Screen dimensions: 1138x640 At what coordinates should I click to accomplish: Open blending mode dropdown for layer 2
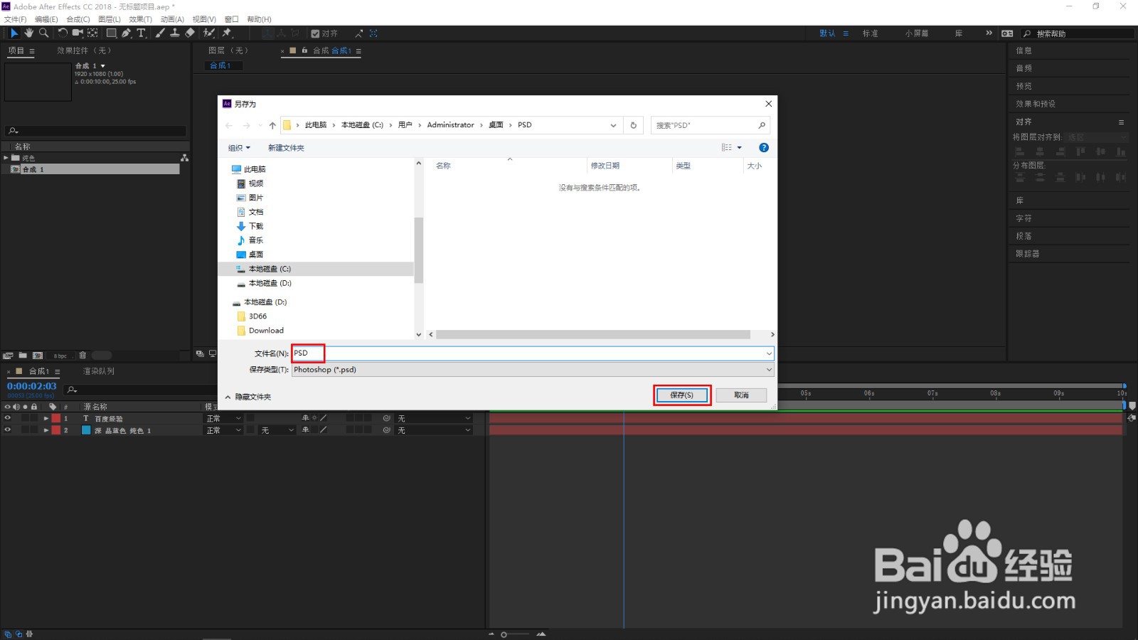tap(224, 430)
